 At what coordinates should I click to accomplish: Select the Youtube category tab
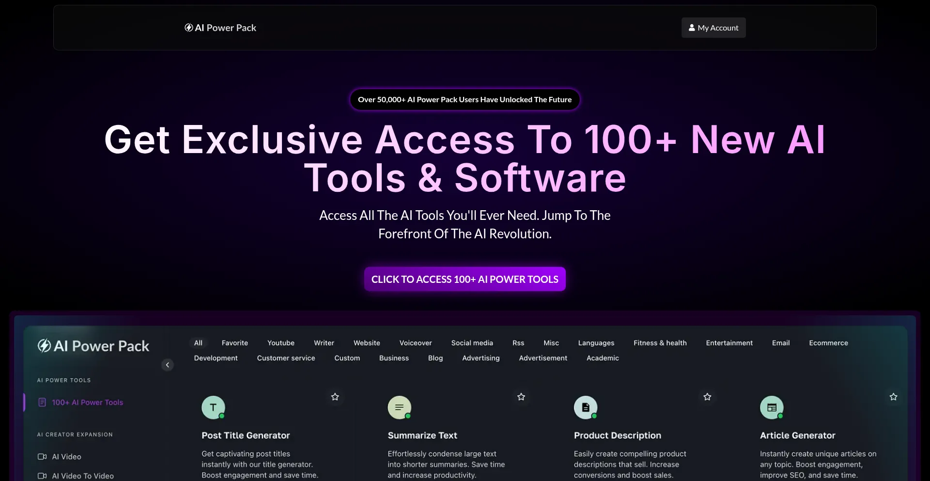point(280,342)
